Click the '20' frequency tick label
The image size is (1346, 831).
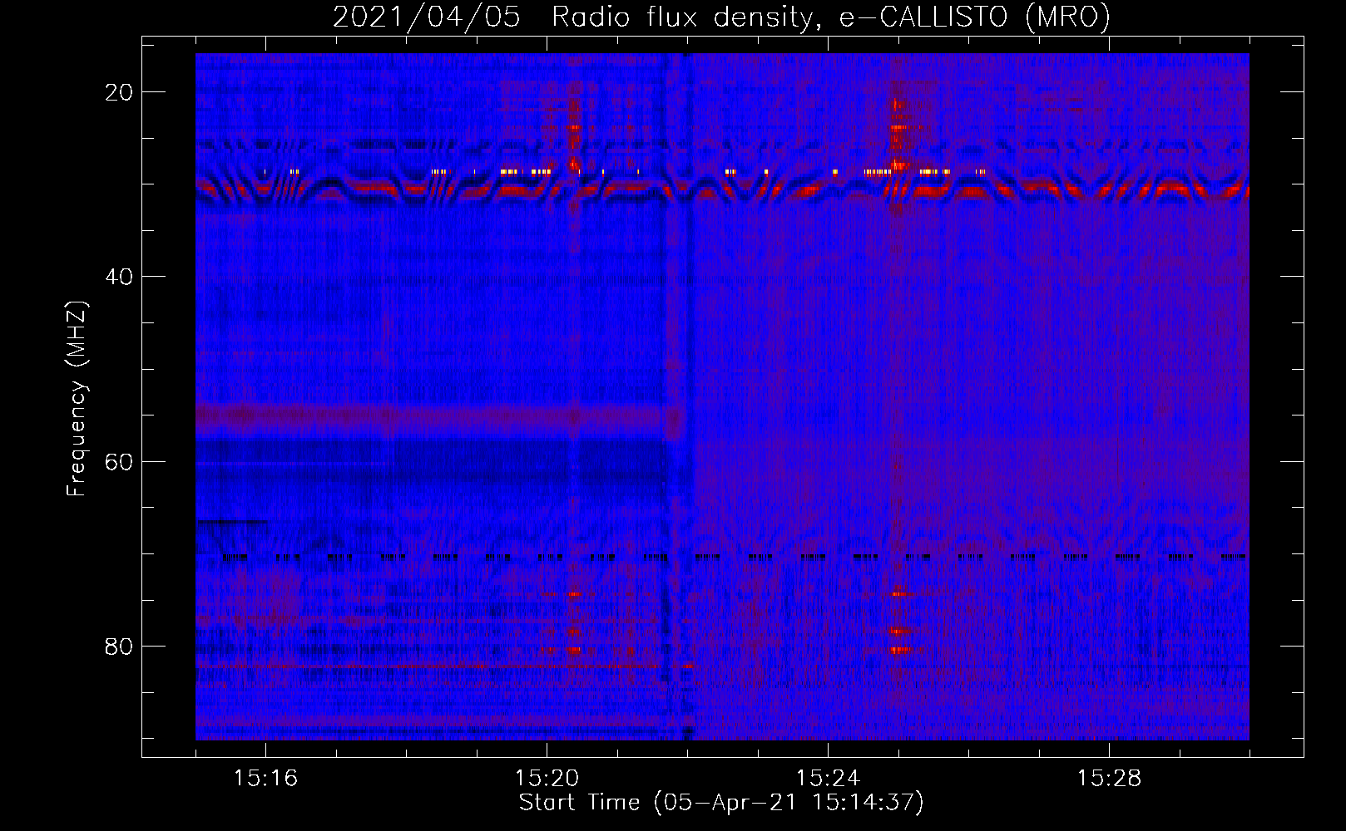(119, 92)
